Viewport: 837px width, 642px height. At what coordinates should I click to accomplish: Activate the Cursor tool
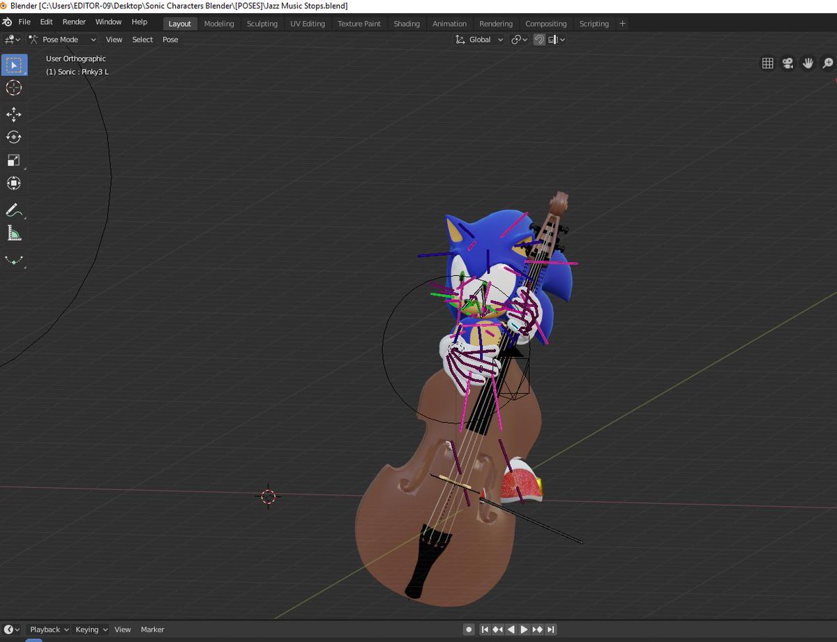coord(14,88)
